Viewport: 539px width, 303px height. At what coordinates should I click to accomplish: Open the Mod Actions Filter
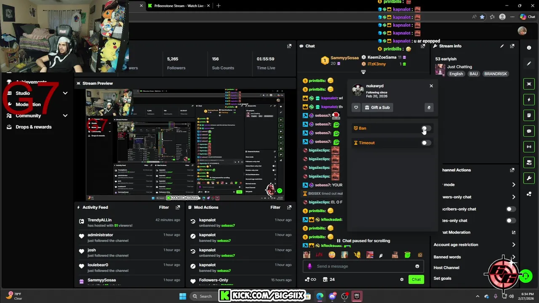click(x=275, y=207)
